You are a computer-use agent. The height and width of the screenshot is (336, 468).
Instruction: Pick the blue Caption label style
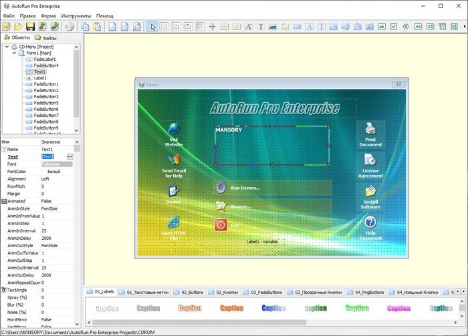click(273, 308)
